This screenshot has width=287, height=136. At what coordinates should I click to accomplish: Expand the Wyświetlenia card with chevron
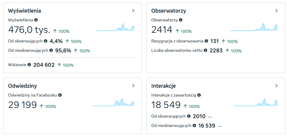coord(133,11)
